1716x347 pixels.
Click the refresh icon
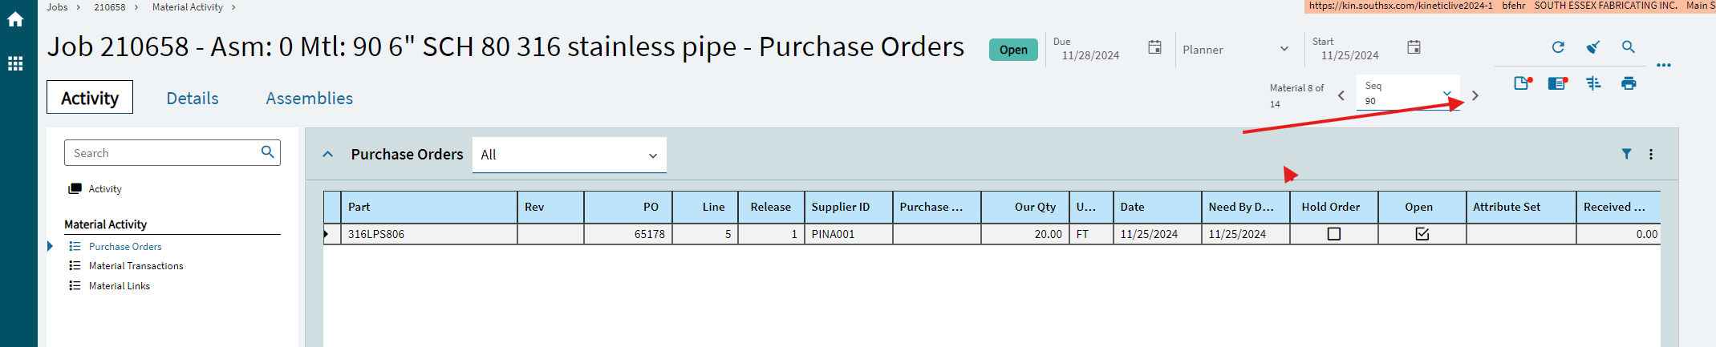pyautogui.click(x=1558, y=47)
